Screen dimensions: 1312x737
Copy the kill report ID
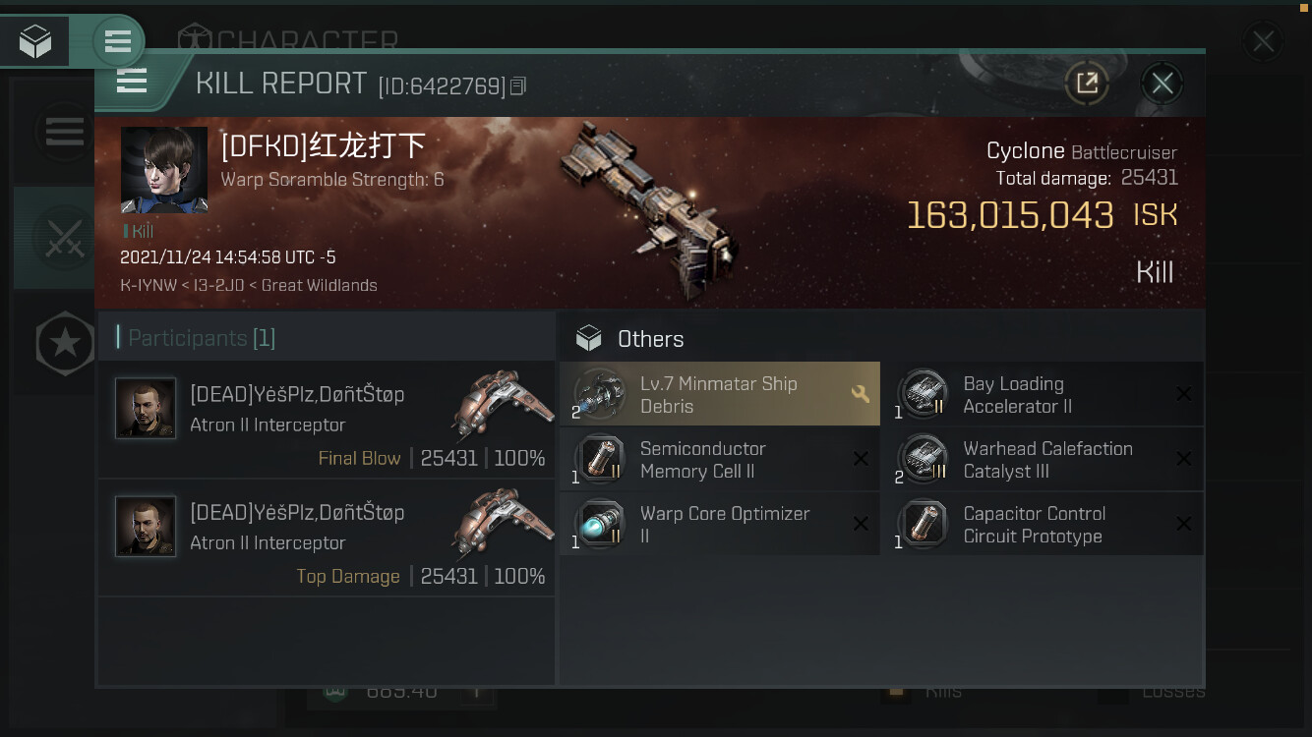click(518, 86)
